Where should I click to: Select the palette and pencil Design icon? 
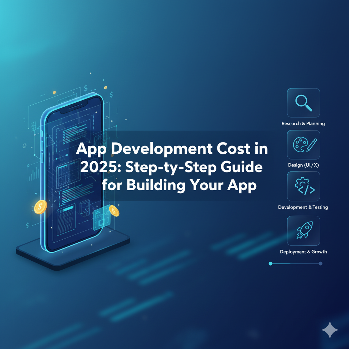303,145
